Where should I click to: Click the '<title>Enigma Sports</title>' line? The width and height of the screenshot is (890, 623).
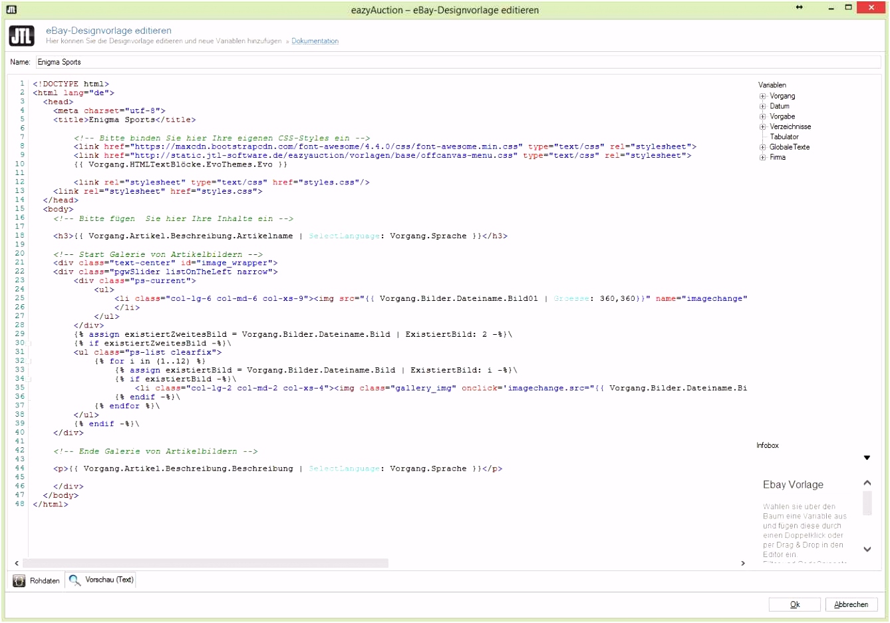tap(124, 120)
